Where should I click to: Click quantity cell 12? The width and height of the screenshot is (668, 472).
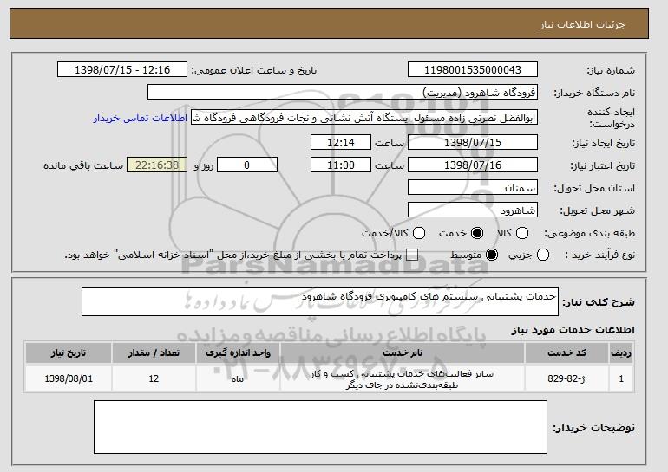point(154,378)
